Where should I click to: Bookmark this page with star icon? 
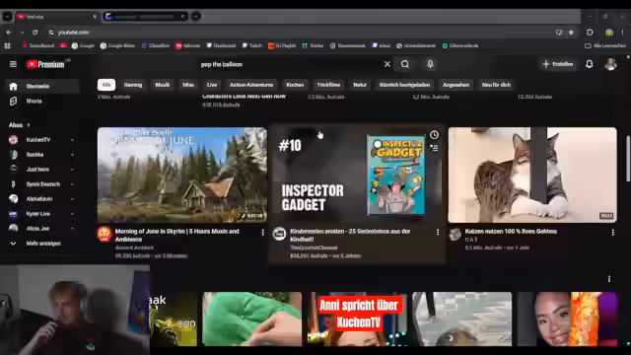pyautogui.click(x=571, y=33)
